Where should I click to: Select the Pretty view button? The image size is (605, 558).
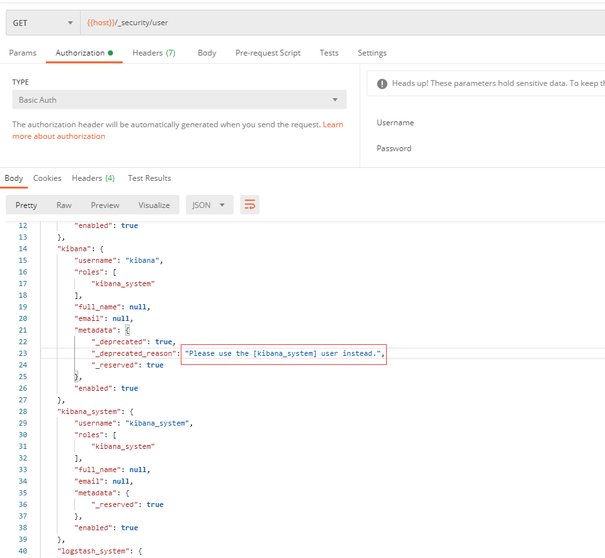point(26,205)
